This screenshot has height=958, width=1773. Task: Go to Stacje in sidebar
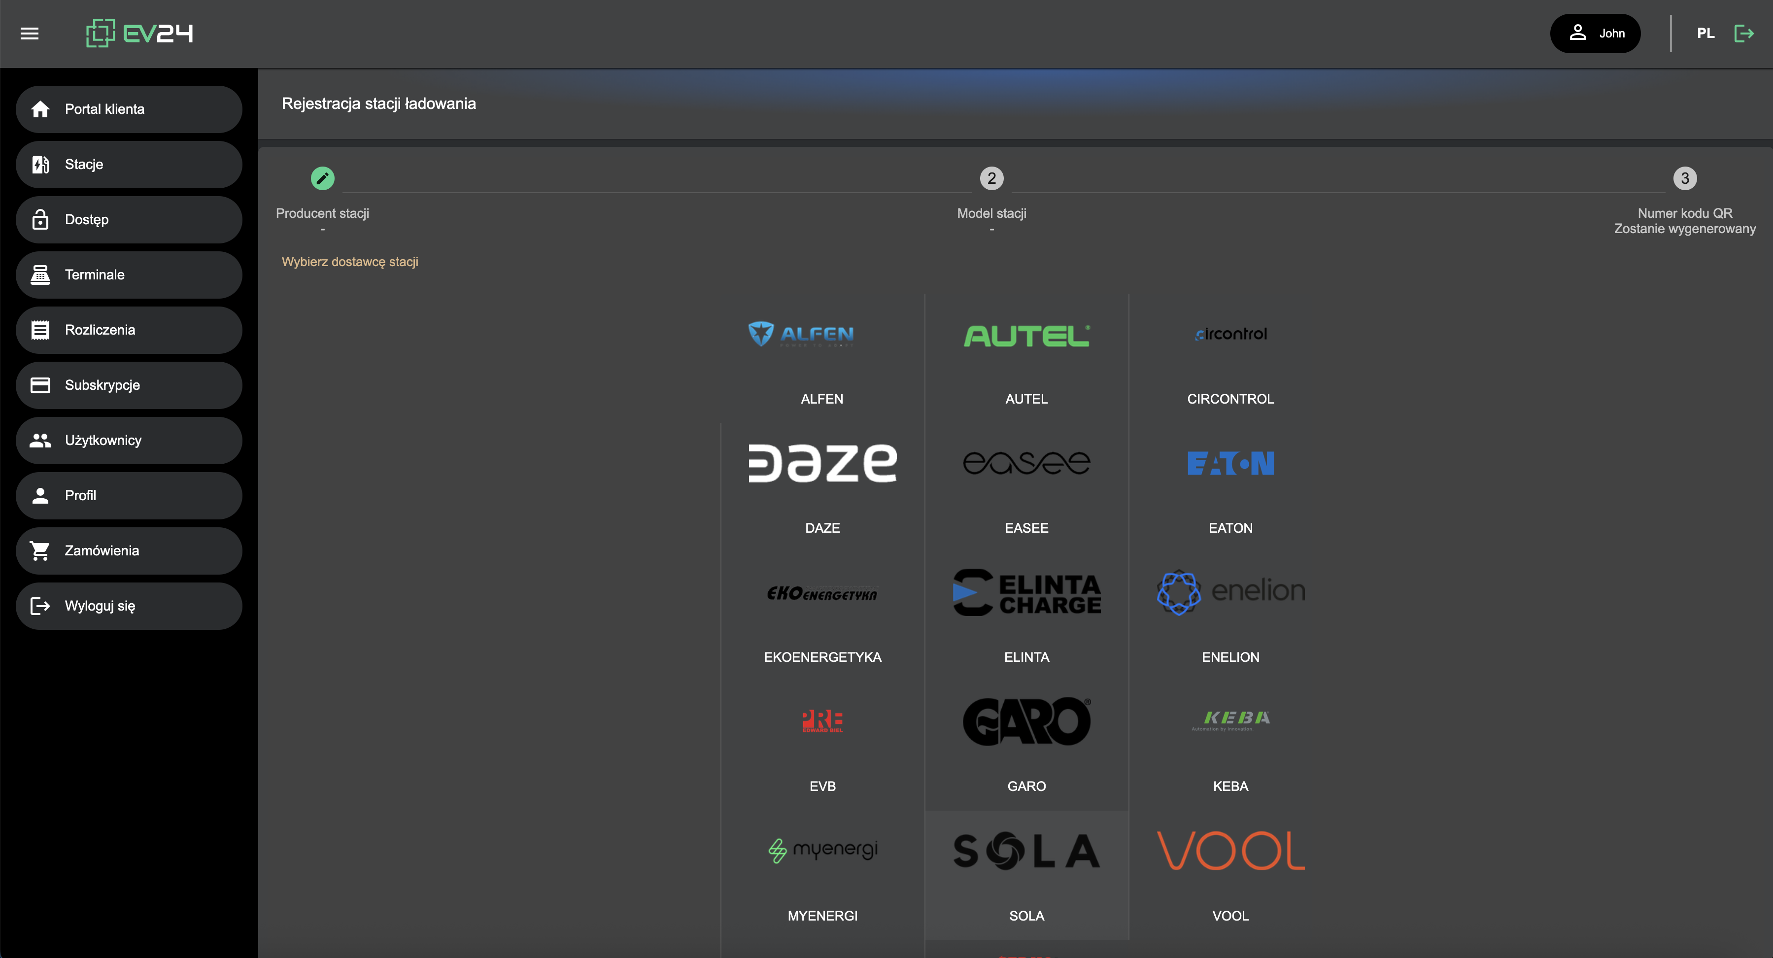pos(129,165)
